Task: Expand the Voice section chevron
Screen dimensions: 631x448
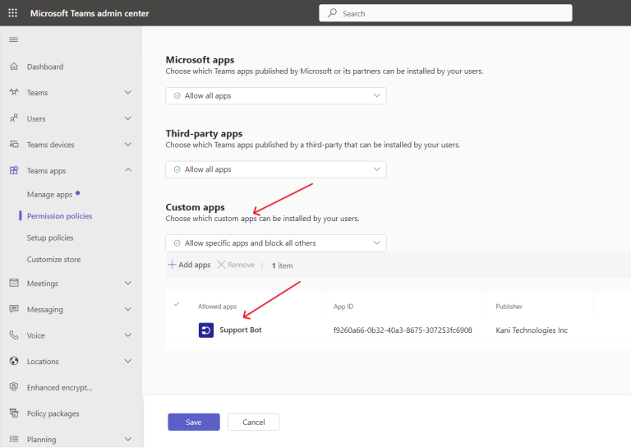Action: point(128,335)
